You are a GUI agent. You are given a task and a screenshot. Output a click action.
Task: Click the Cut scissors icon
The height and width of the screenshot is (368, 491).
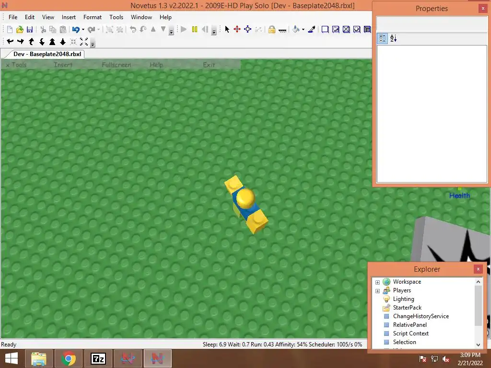click(43, 29)
